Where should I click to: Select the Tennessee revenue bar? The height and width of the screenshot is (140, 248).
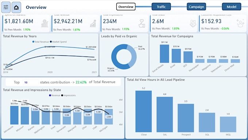click(67, 116)
